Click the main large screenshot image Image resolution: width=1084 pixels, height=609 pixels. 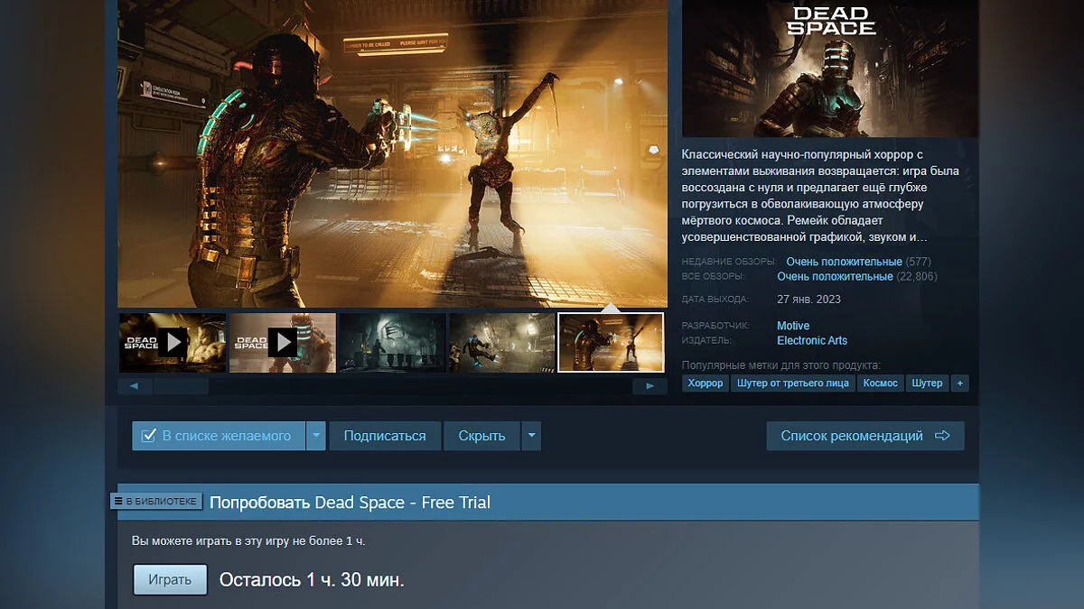[x=392, y=153]
